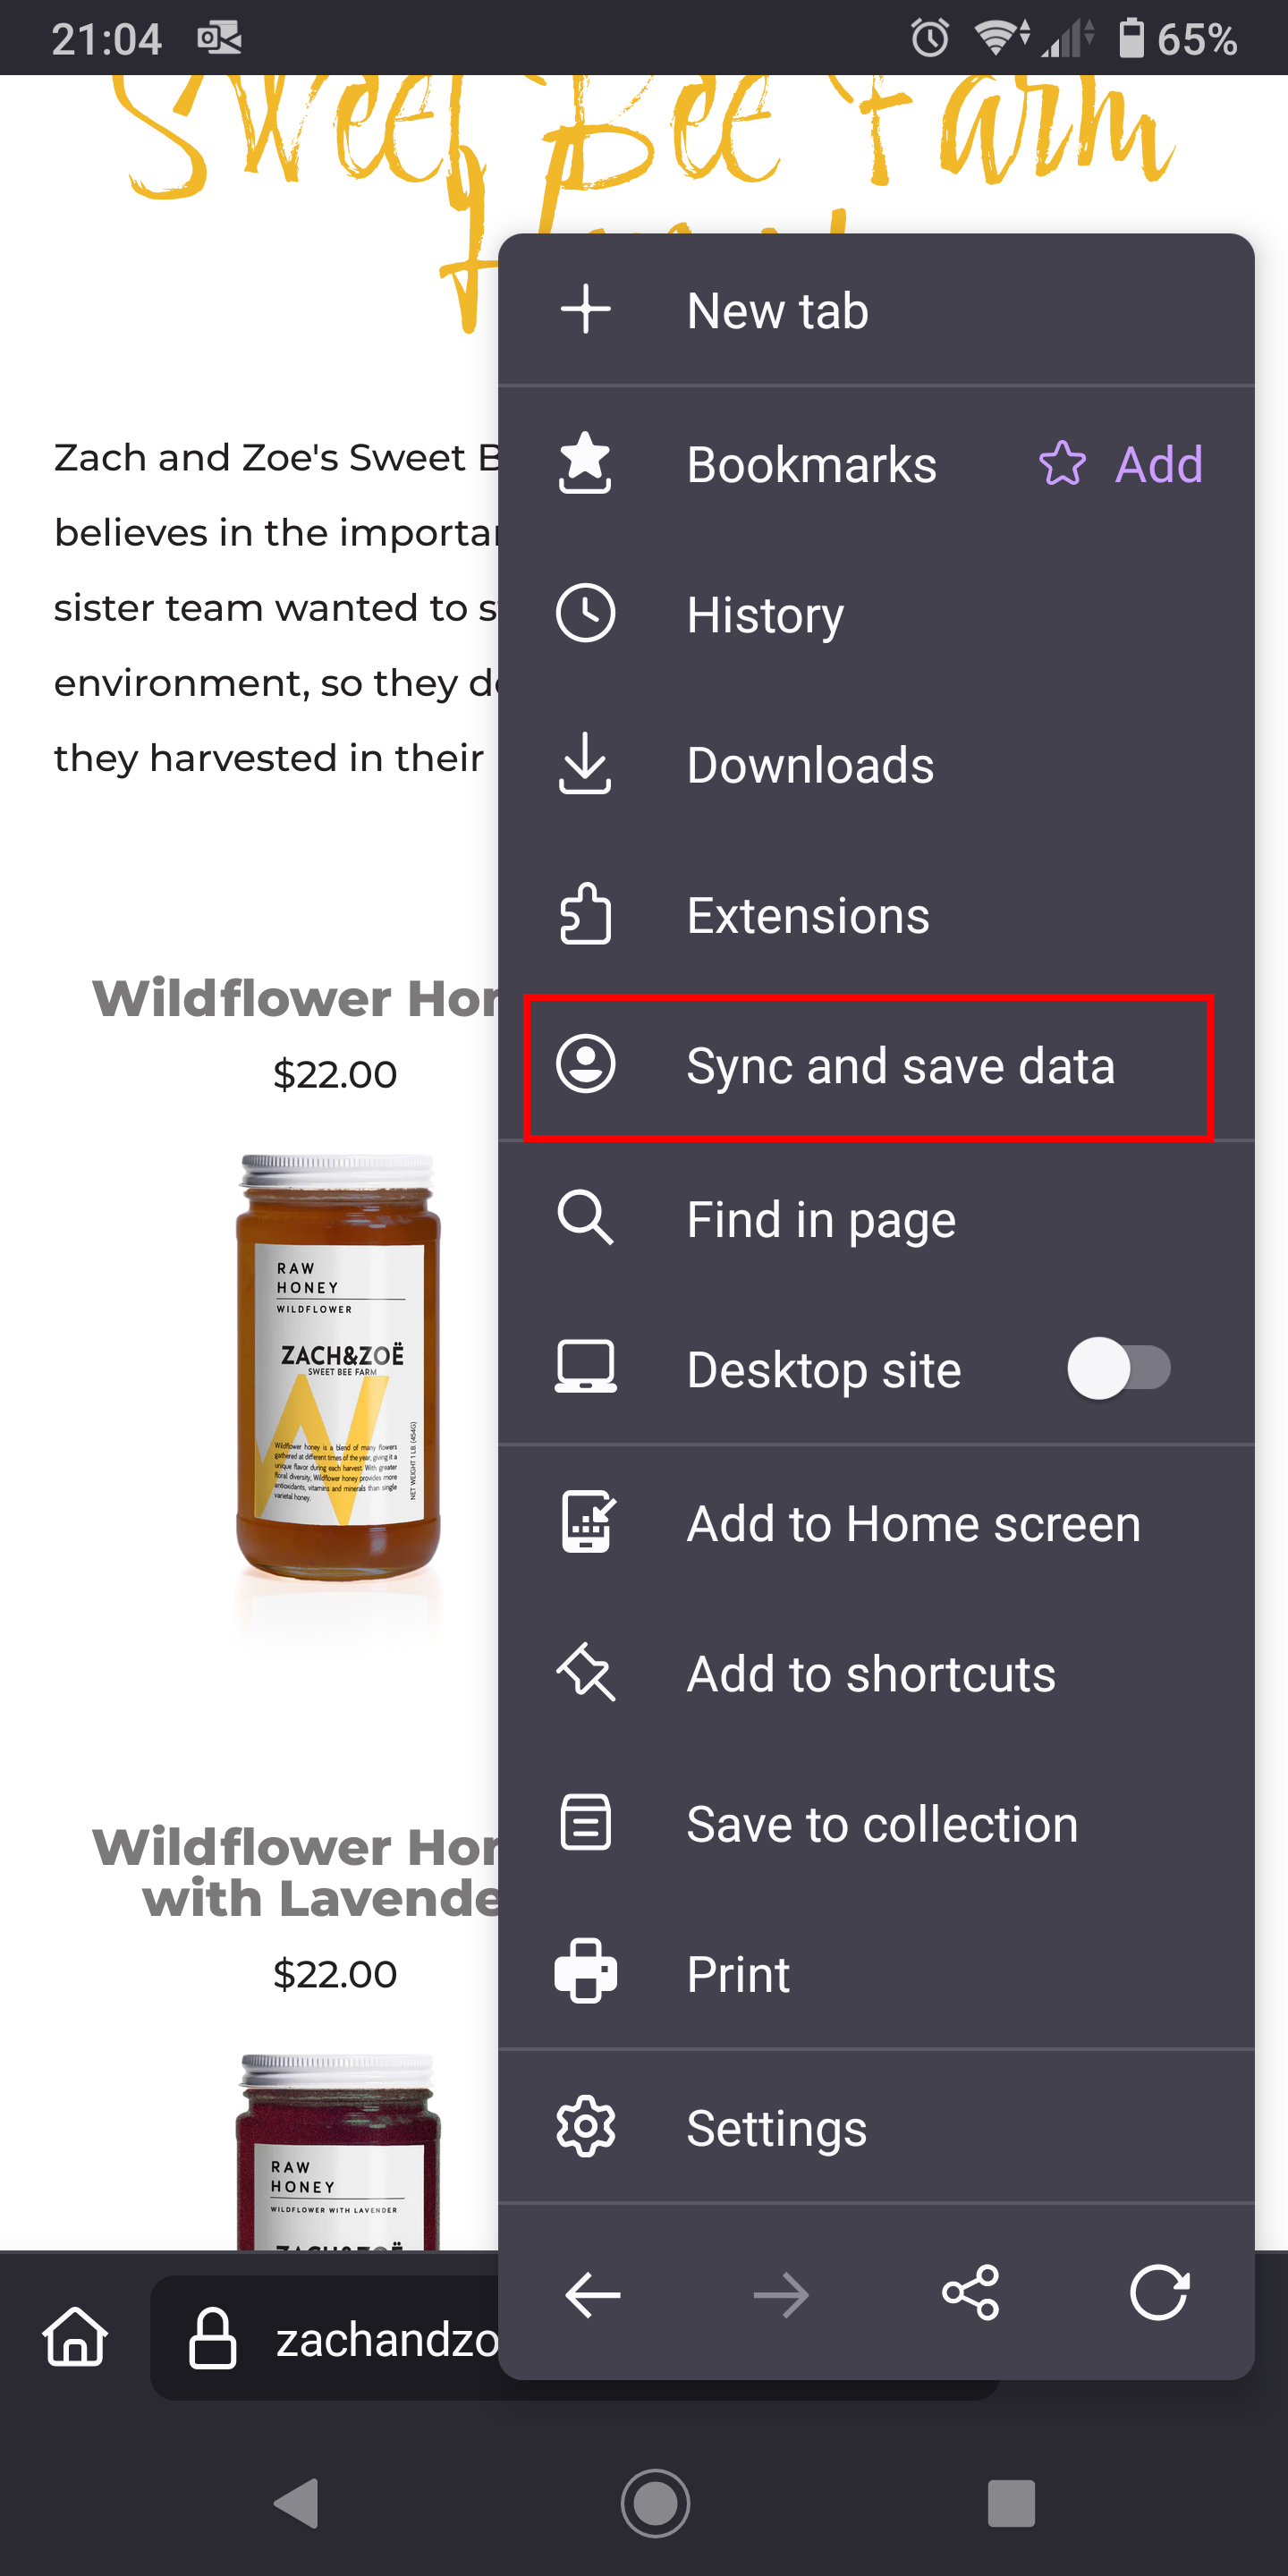
Task: Select Add to Home screen
Action: pos(876,1523)
